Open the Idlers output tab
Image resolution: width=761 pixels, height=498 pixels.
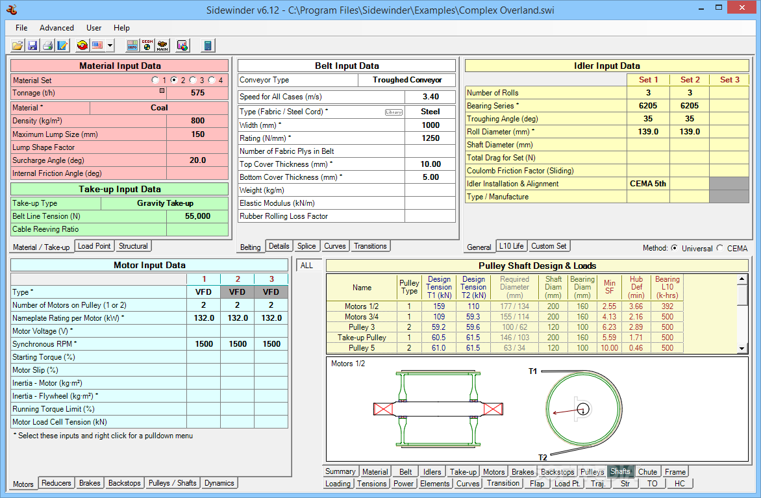tap(432, 471)
